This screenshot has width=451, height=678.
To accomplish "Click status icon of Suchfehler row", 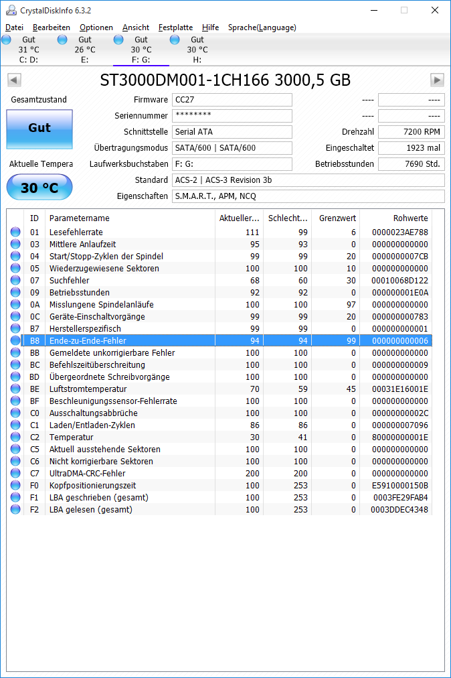I will point(15,280).
